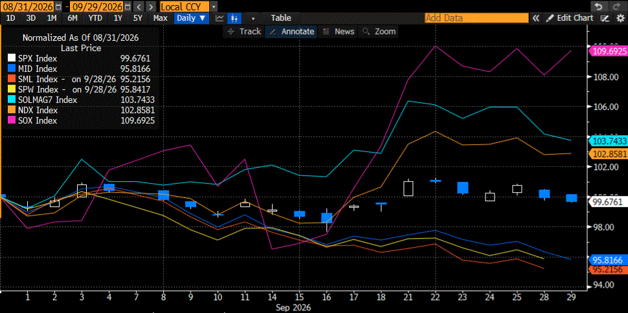Open the end date calendar picker
The height and width of the screenshot is (313, 628).
(x=127, y=6)
